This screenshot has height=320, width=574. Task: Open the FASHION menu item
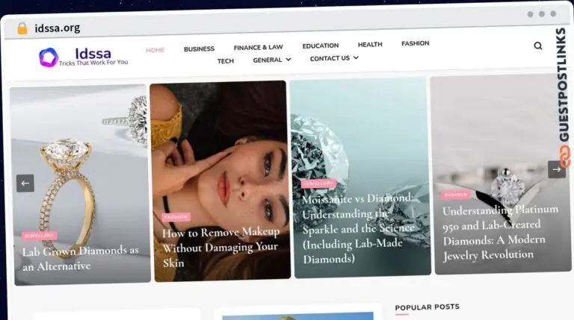[x=416, y=43]
